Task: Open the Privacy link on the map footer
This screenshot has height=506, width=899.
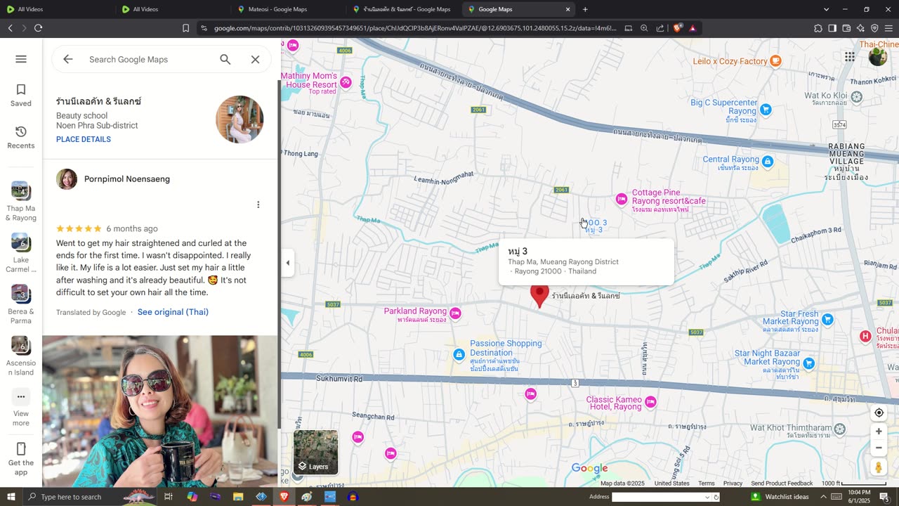Action: pos(733,484)
